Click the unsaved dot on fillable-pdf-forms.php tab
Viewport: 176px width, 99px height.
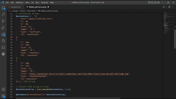click(x=48, y=7)
